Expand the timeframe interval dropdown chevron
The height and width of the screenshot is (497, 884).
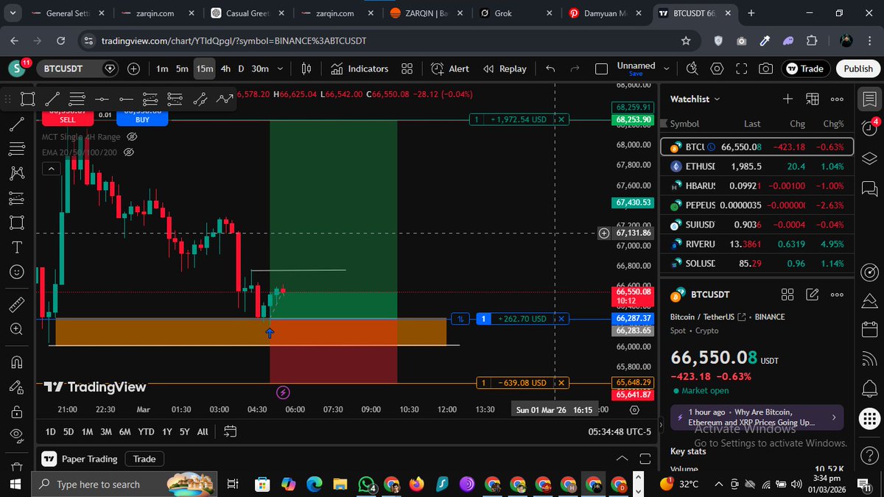[280, 68]
